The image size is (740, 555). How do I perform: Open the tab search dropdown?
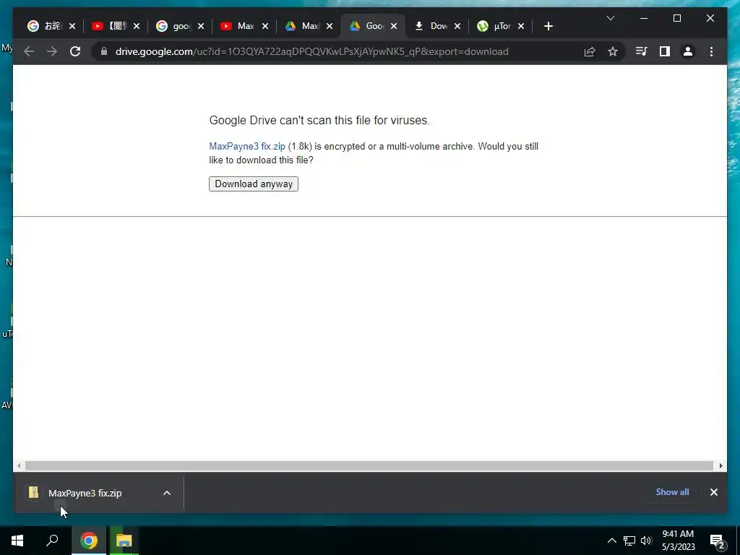tap(610, 18)
